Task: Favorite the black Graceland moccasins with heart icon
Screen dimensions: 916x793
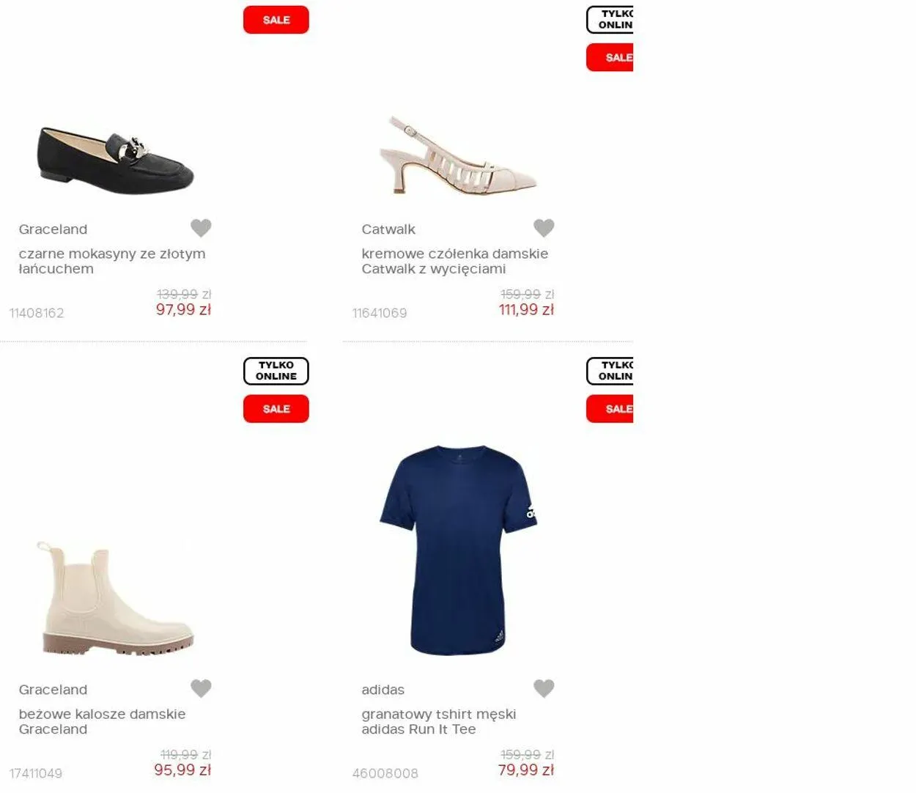Action: click(201, 228)
